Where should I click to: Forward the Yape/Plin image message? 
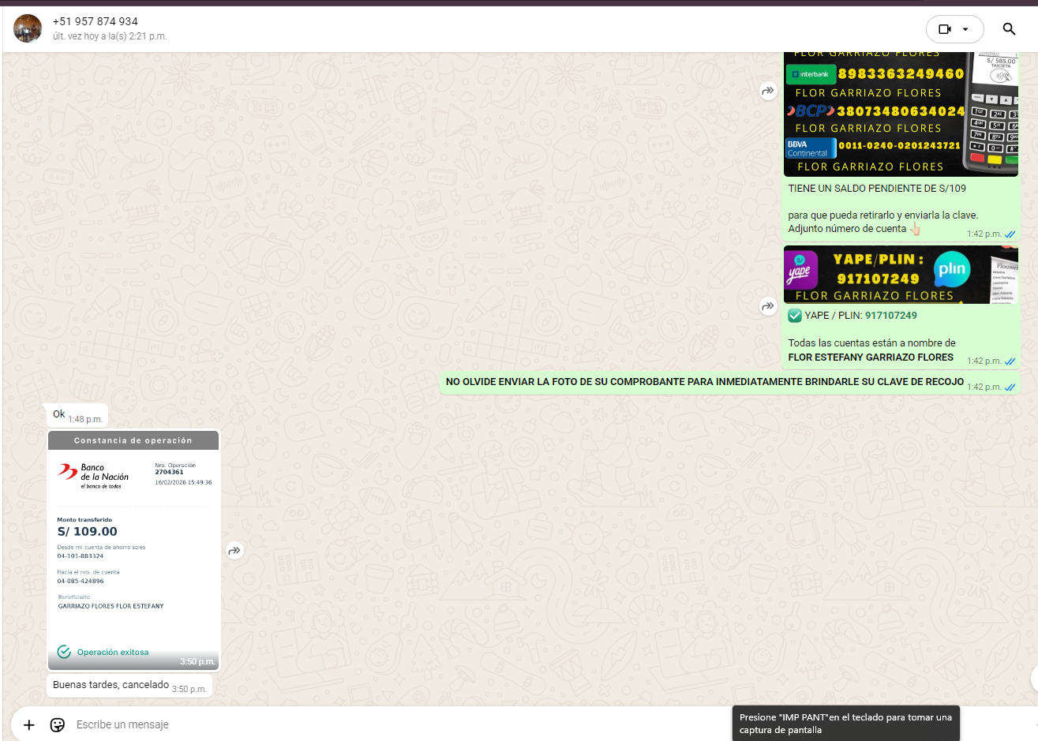click(768, 306)
